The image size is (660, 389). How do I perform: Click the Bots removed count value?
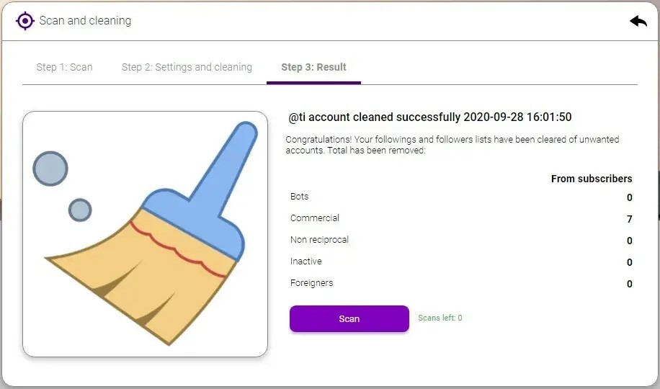629,197
